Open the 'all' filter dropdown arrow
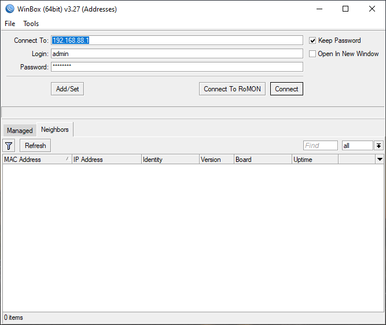This screenshot has width=386, height=325. click(x=378, y=146)
